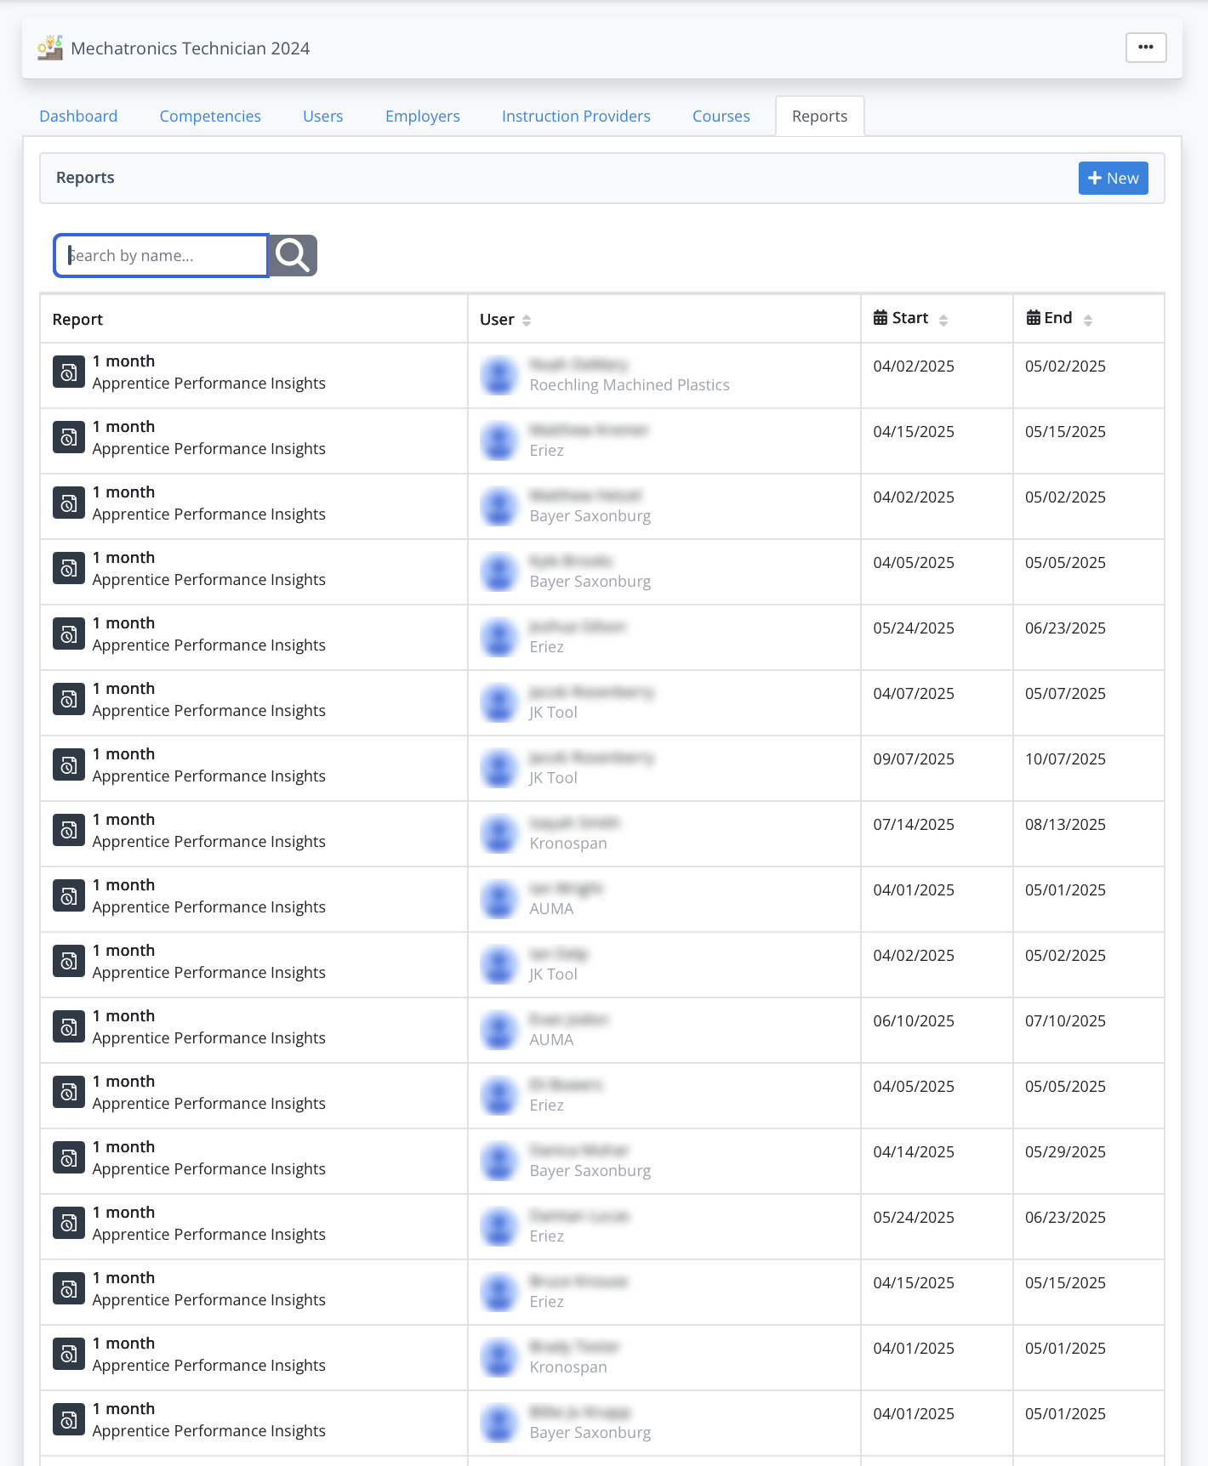This screenshot has height=1466, width=1208.
Task: Click user avatar in Kronospan row starting 07/14/2025
Action: pos(499,833)
